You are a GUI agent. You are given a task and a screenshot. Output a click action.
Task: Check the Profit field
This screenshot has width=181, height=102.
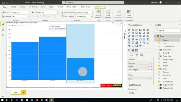(159, 62)
